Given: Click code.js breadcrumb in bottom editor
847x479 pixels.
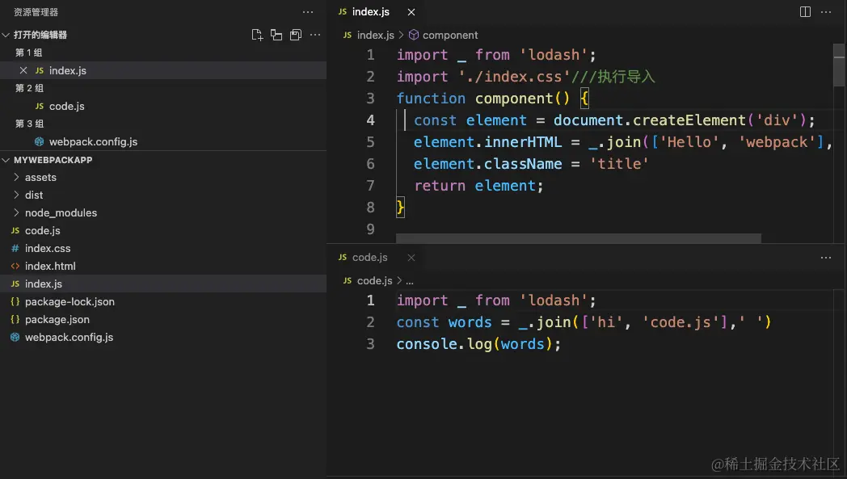Looking at the screenshot, I should pyautogui.click(x=374, y=280).
